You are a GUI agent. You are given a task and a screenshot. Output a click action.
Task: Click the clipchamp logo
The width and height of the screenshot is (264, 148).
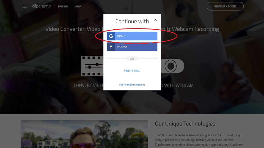[x=42, y=6]
